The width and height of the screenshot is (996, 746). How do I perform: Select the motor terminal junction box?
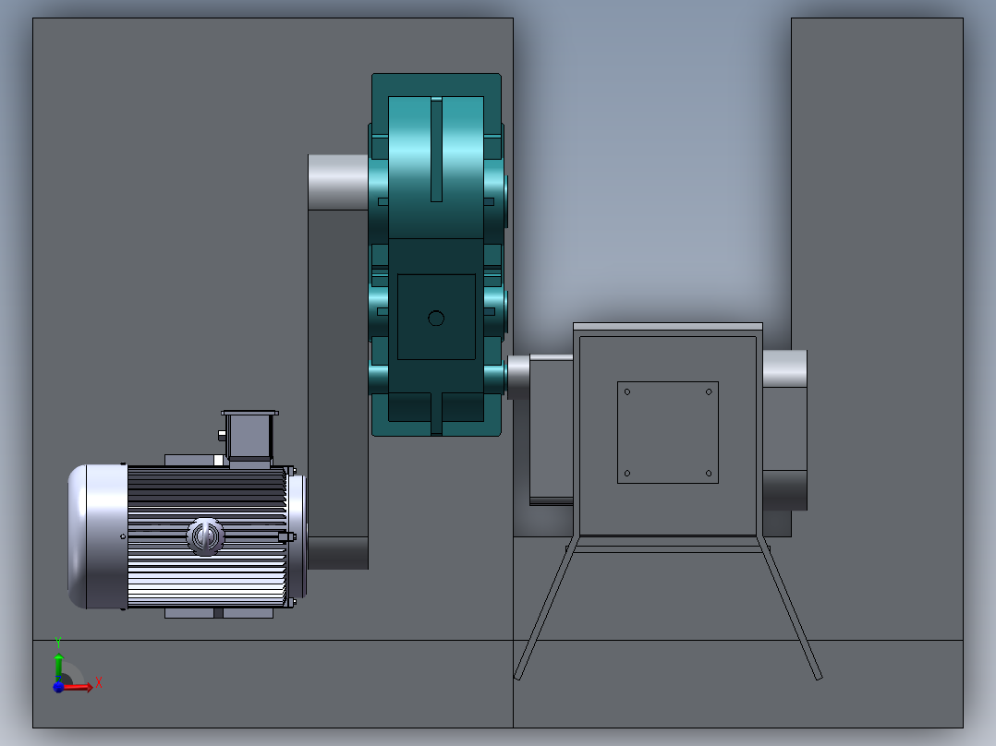coord(249,436)
